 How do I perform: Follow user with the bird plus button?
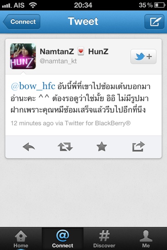click(143, 57)
